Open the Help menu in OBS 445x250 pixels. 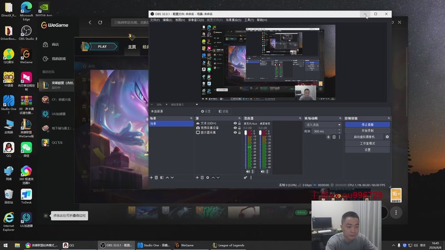261,20
